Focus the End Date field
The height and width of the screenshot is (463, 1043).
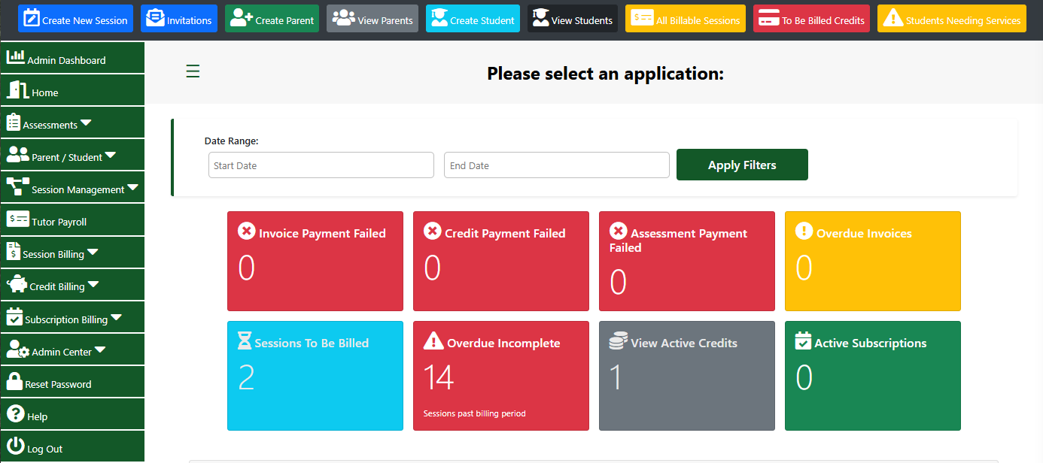(x=556, y=165)
